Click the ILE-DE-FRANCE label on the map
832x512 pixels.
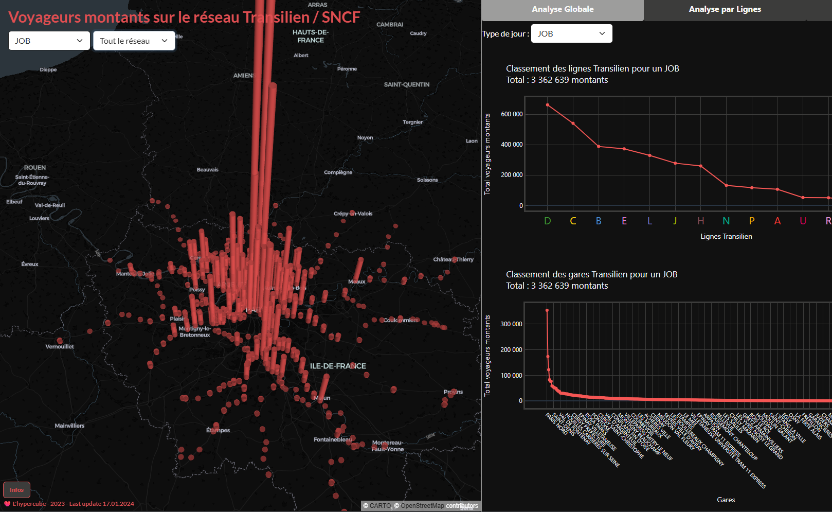[x=338, y=366]
